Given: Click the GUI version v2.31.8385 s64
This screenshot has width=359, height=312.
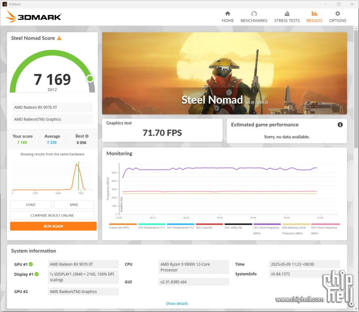Looking at the screenshot, I should (193, 282).
